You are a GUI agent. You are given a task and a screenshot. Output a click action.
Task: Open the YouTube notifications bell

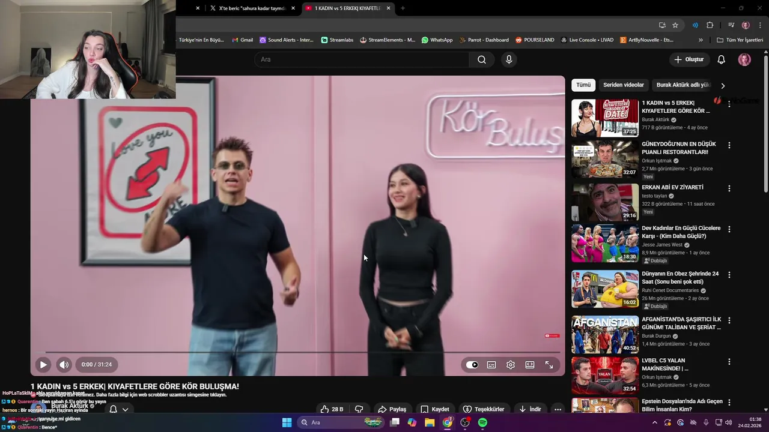(722, 59)
